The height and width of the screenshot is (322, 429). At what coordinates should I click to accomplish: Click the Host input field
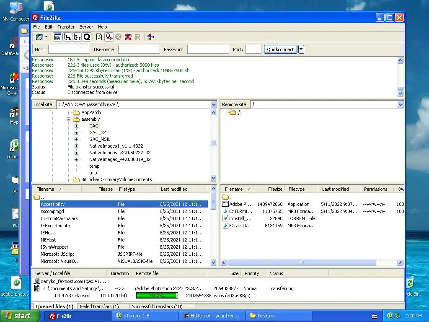pyautogui.click(x=69, y=49)
